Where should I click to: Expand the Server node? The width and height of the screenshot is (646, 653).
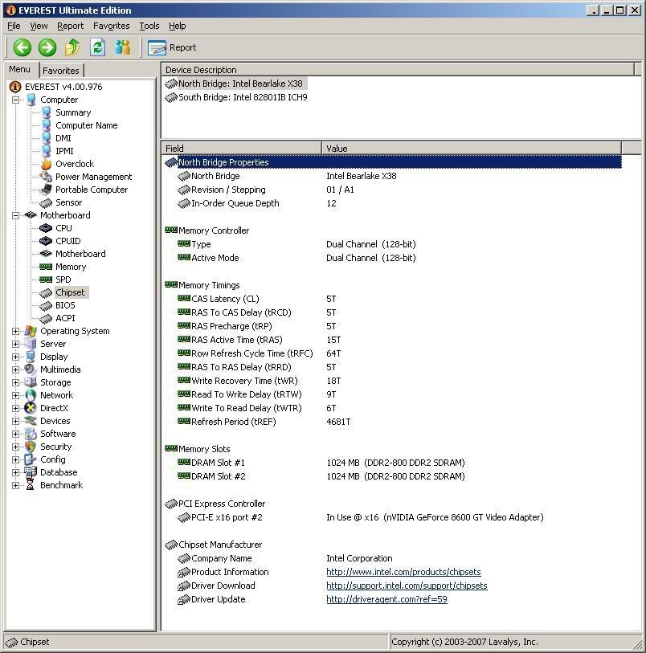point(15,344)
